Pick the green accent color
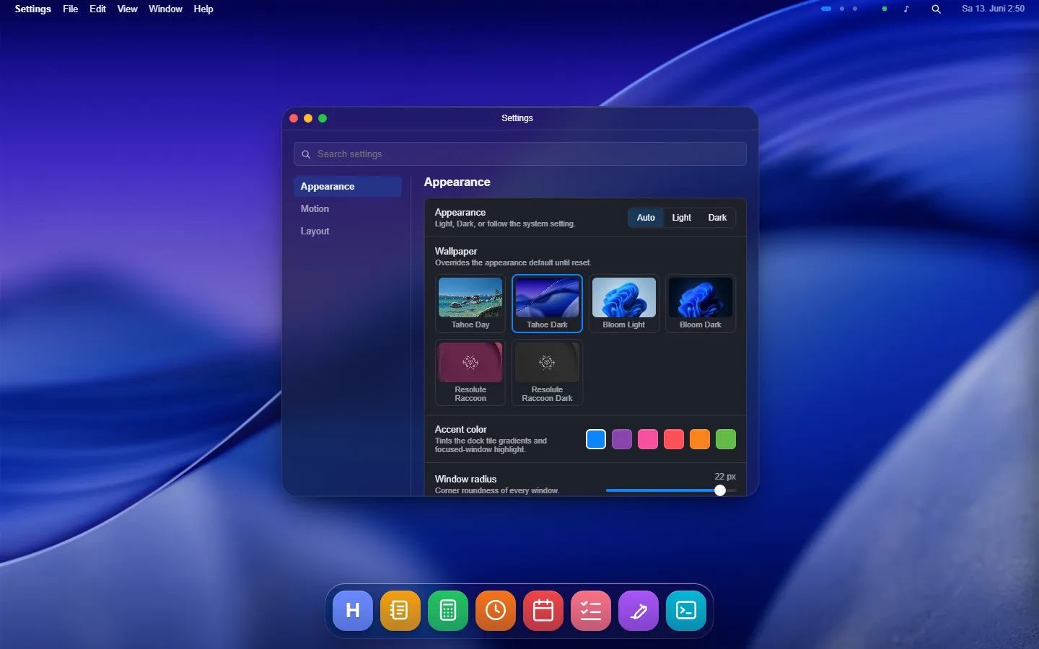This screenshot has height=649, width=1039. click(726, 439)
